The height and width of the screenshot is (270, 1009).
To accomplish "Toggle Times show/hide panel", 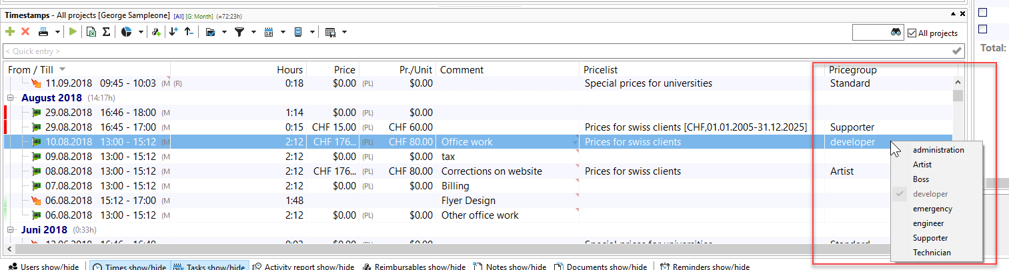I will click(129, 267).
